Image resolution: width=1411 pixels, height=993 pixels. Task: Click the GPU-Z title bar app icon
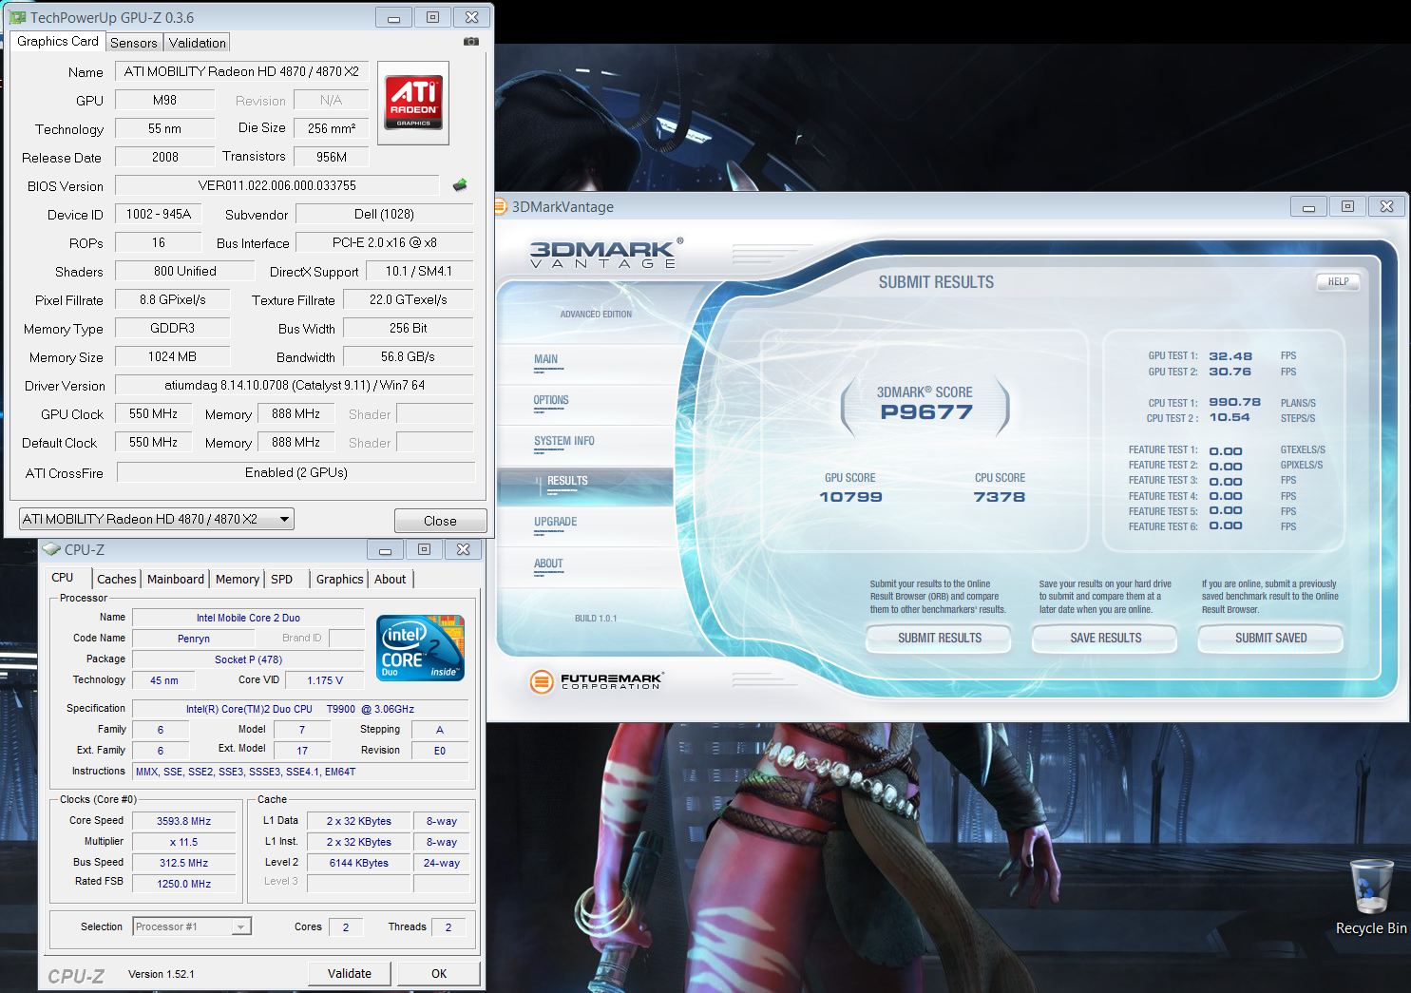pos(17,17)
